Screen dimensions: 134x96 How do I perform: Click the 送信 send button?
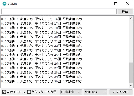[x=125, y=12]
